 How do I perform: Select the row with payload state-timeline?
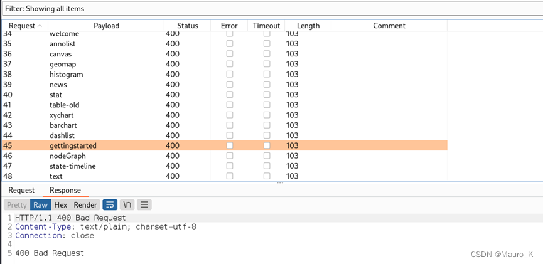(x=224, y=166)
